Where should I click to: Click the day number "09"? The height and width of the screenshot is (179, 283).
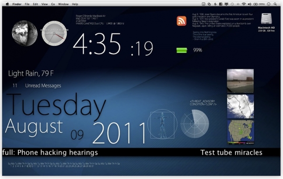(x=77, y=135)
